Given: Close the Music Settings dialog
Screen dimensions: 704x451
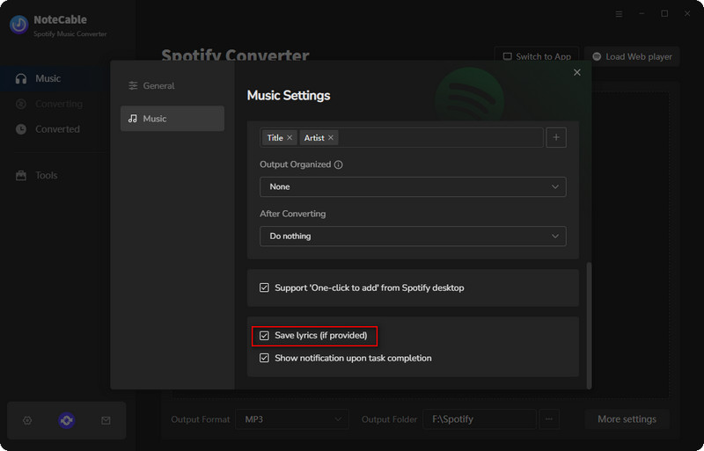Looking at the screenshot, I should (577, 72).
